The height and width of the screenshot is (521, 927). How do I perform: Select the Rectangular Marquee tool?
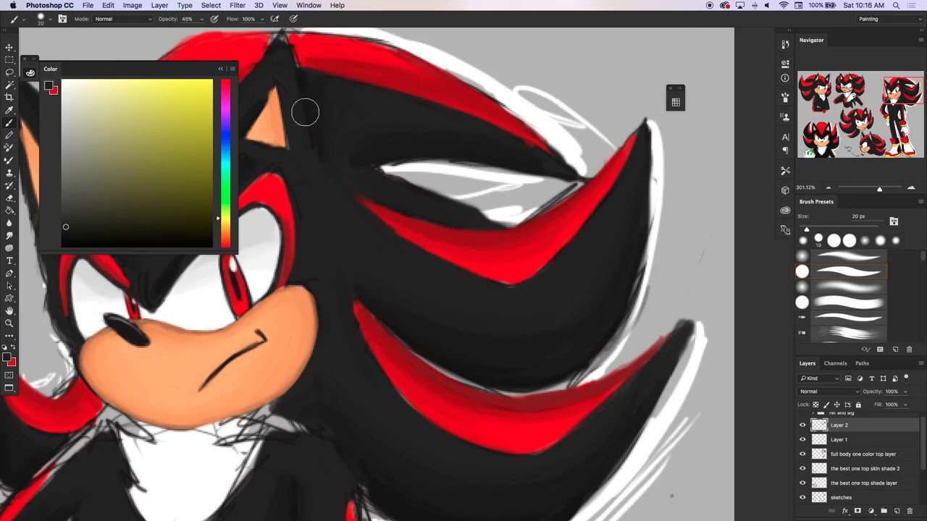pos(9,59)
